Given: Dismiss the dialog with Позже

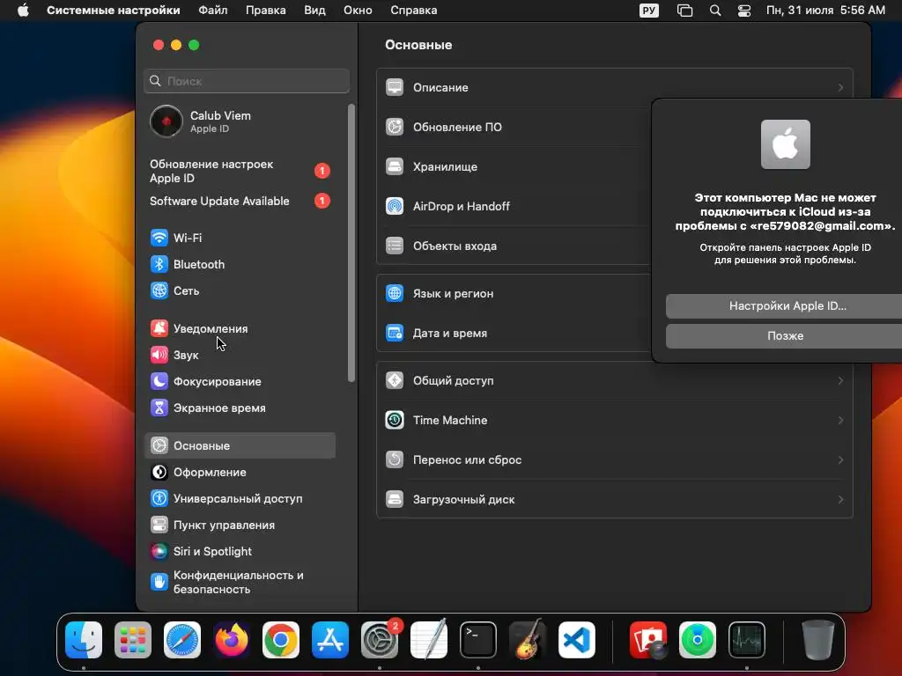Looking at the screenshot, I should pyautogui.click(x=784, y=335).
